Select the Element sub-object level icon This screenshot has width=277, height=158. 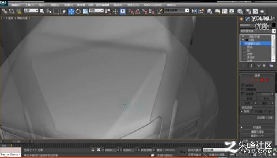coord(267,80)
